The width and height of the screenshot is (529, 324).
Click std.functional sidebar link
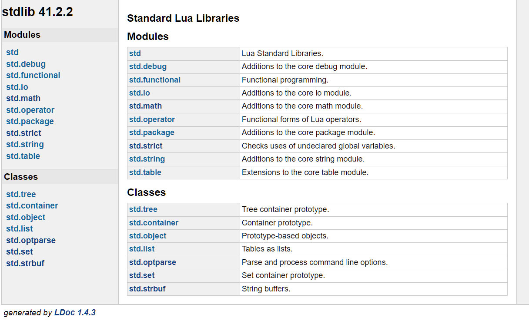[33, 75]
